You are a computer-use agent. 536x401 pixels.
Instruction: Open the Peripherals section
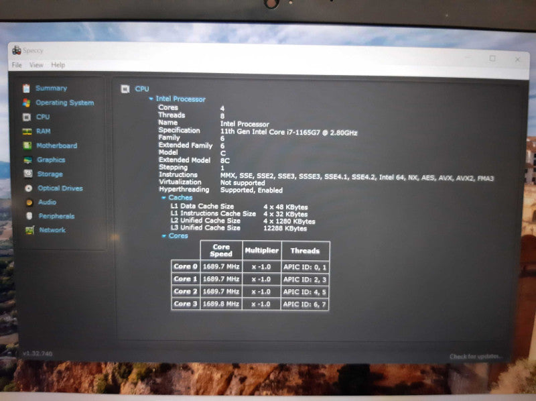tap(56, 216)
